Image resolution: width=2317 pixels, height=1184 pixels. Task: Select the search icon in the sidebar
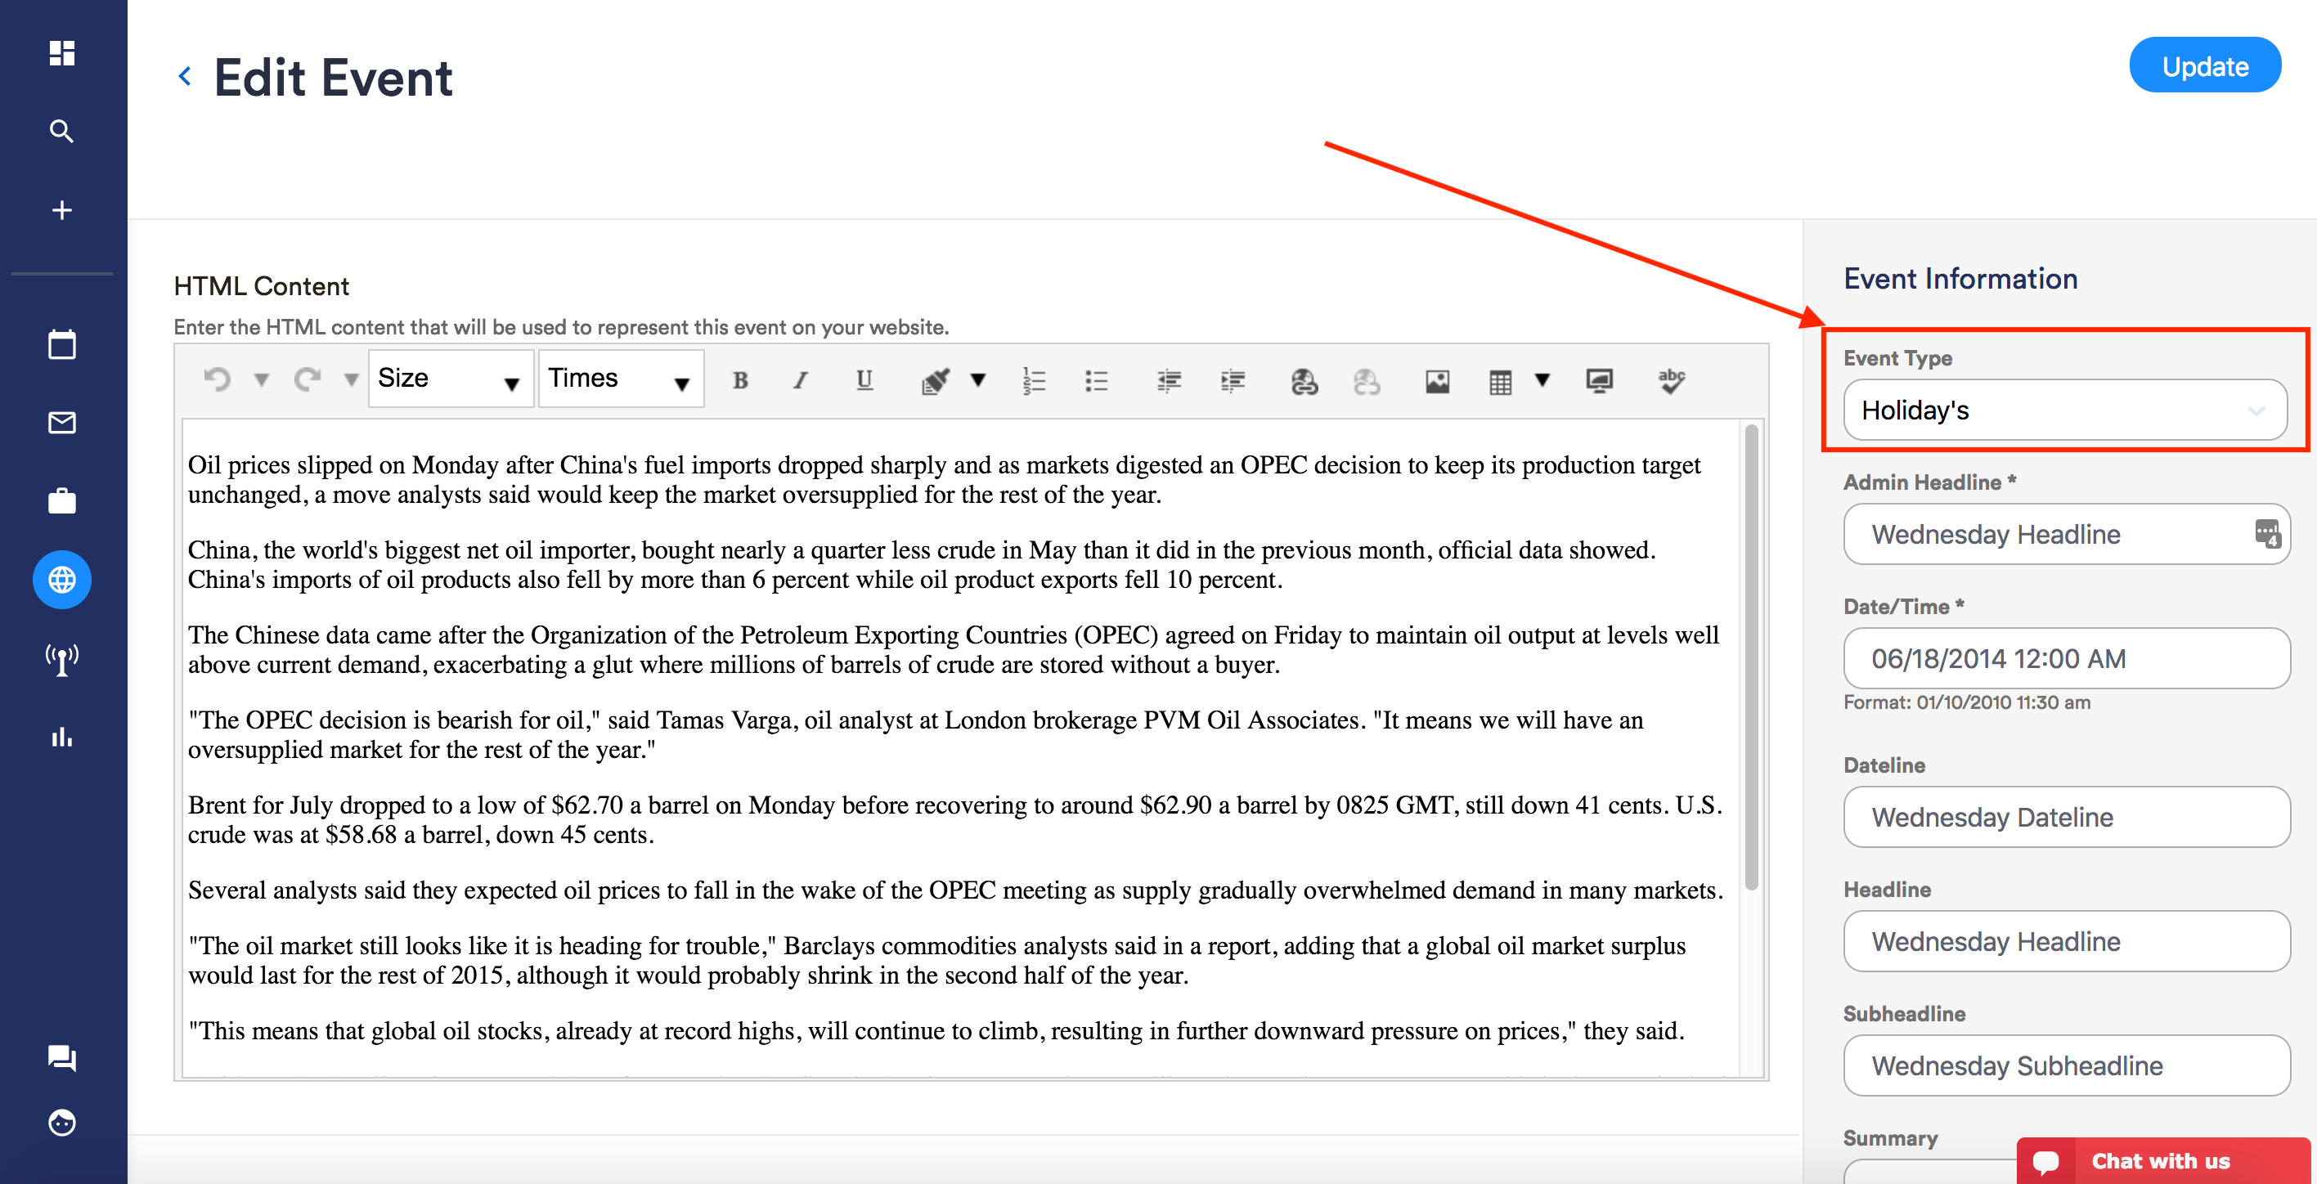pos(61,130)
